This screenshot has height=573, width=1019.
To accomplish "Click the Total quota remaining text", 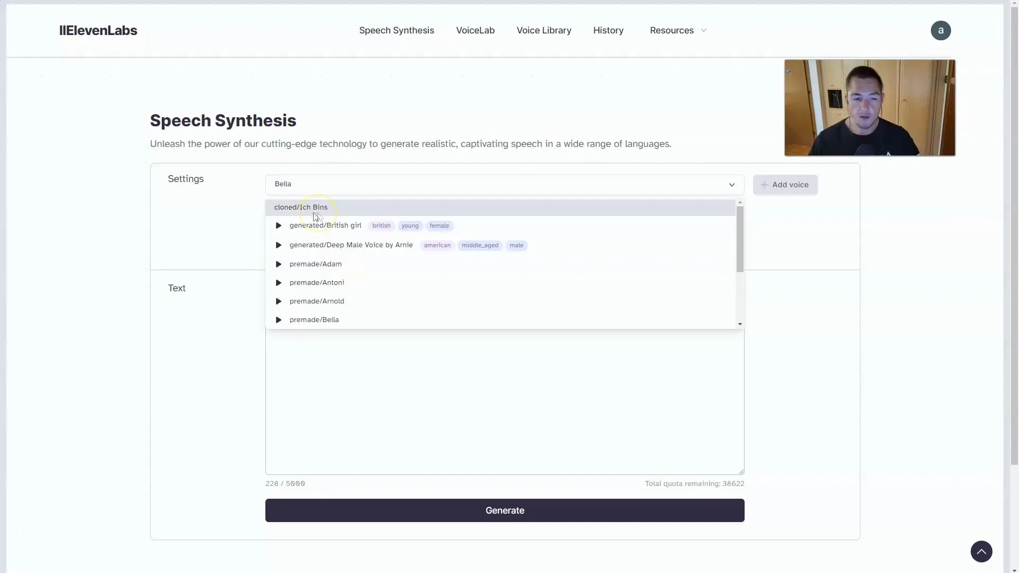I will pyautogui.click(x=694, y=484).
